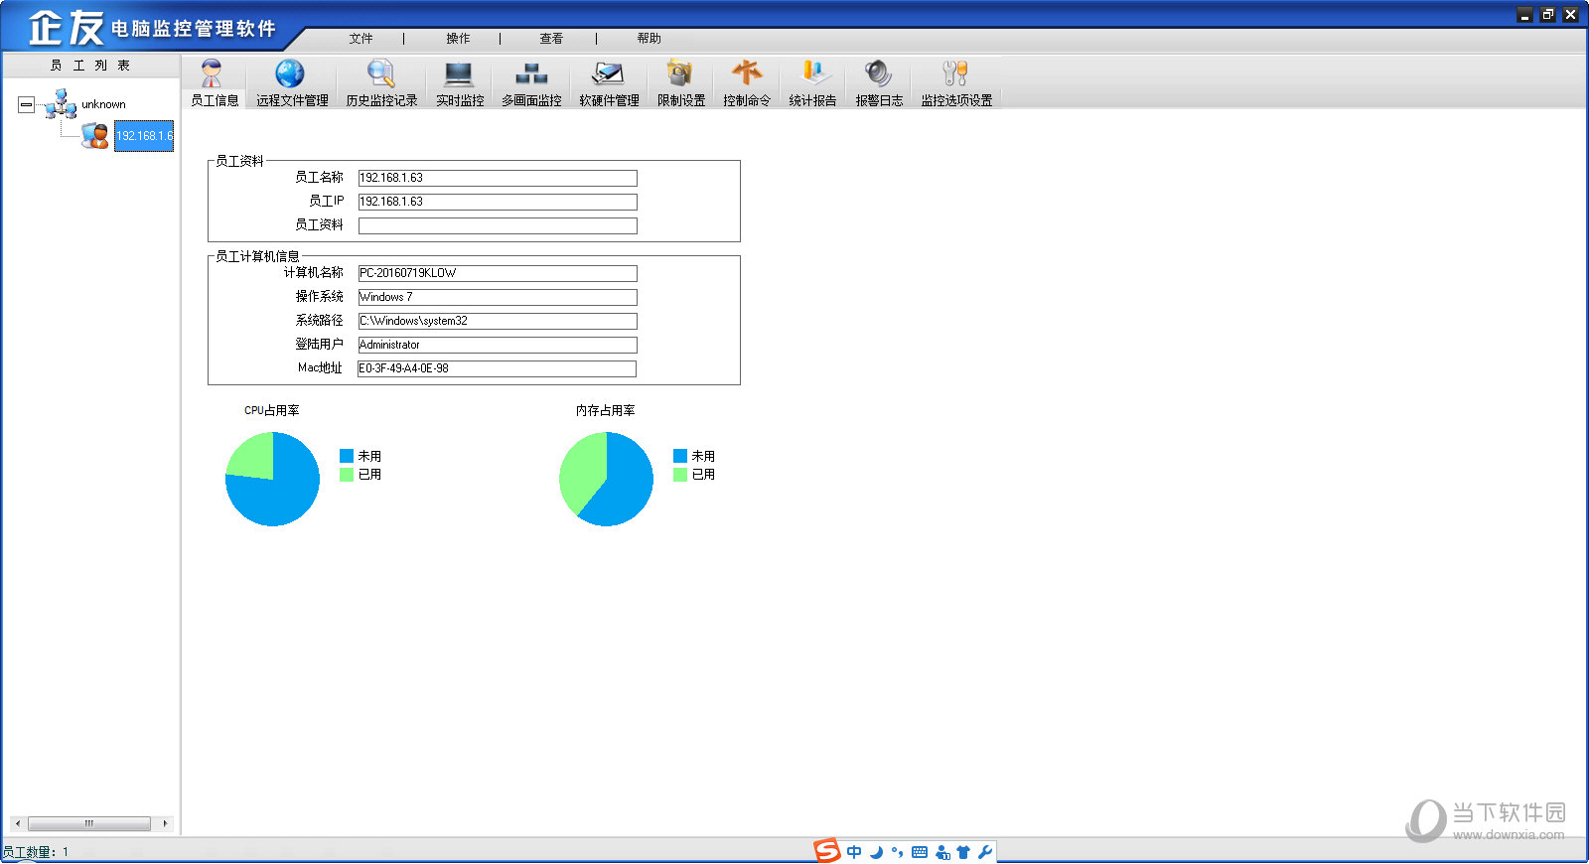Open 监控选项设置 monitoring options
This screenshot has width=1589, height=864.
tap(956, 83)
